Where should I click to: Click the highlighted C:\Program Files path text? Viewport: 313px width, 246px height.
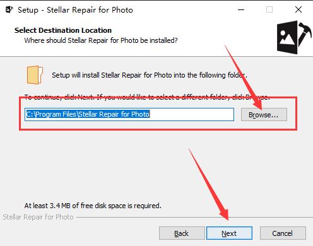click(88, 114)
